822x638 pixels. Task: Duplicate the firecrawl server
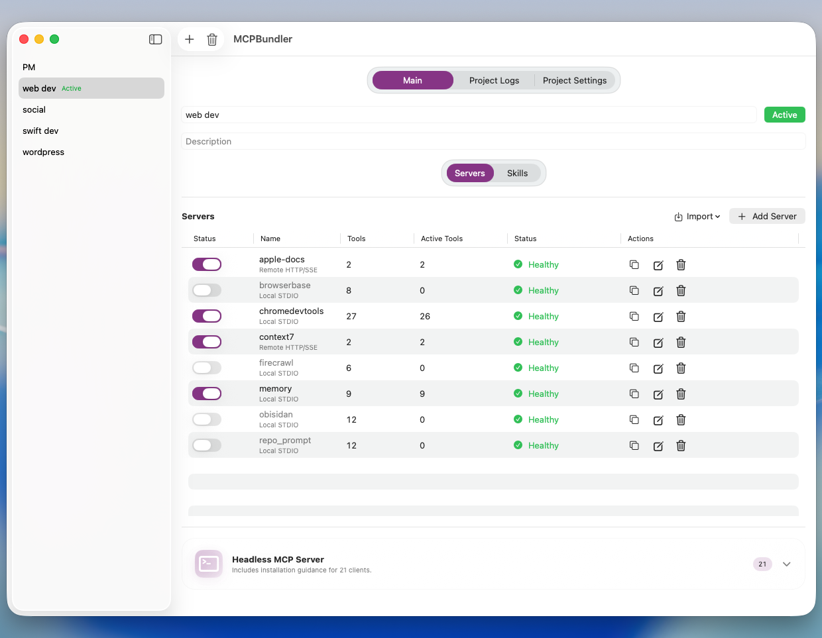coord(634,368)
